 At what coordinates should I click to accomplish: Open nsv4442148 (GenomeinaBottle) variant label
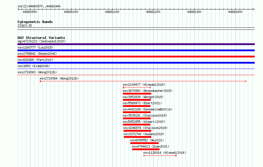pos(147,109)
